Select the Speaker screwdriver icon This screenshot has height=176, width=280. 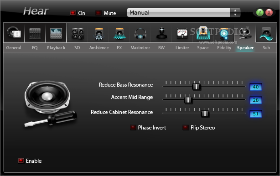point(245,33)
